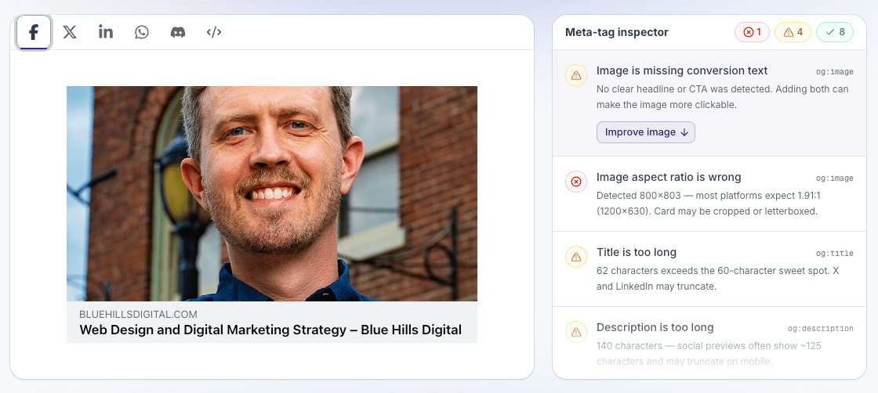Click the og:image tag of the conversion text row

[x=834, y=72]
